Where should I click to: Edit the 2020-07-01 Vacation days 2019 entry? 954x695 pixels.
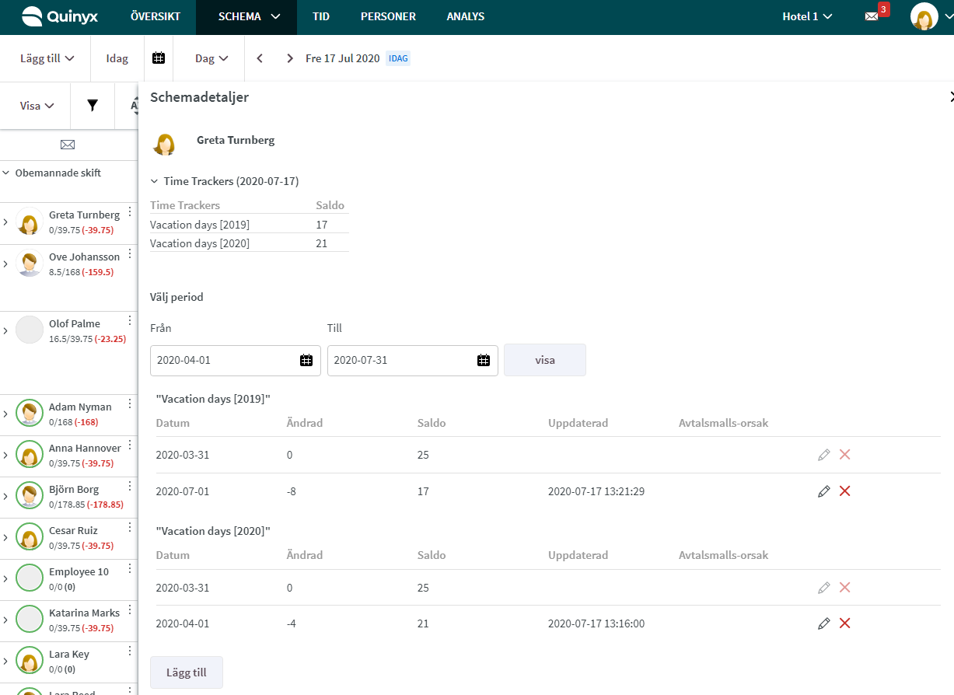(x=824, y=491)
